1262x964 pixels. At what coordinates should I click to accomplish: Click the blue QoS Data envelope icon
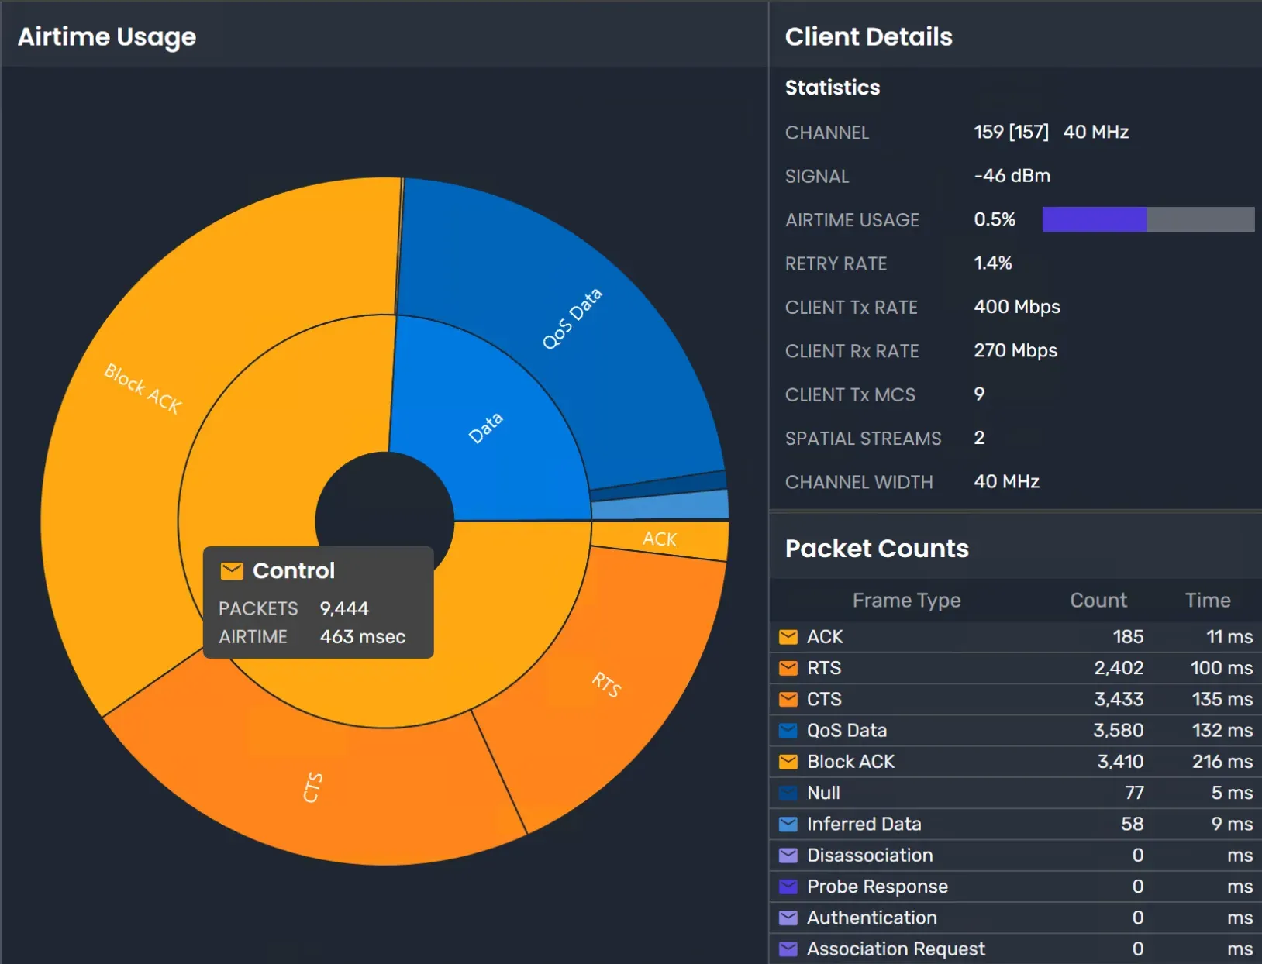tap(788, 729)
